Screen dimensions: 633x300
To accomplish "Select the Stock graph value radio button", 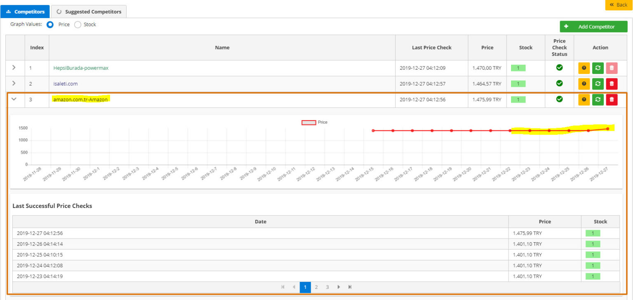I will point(77,25).
